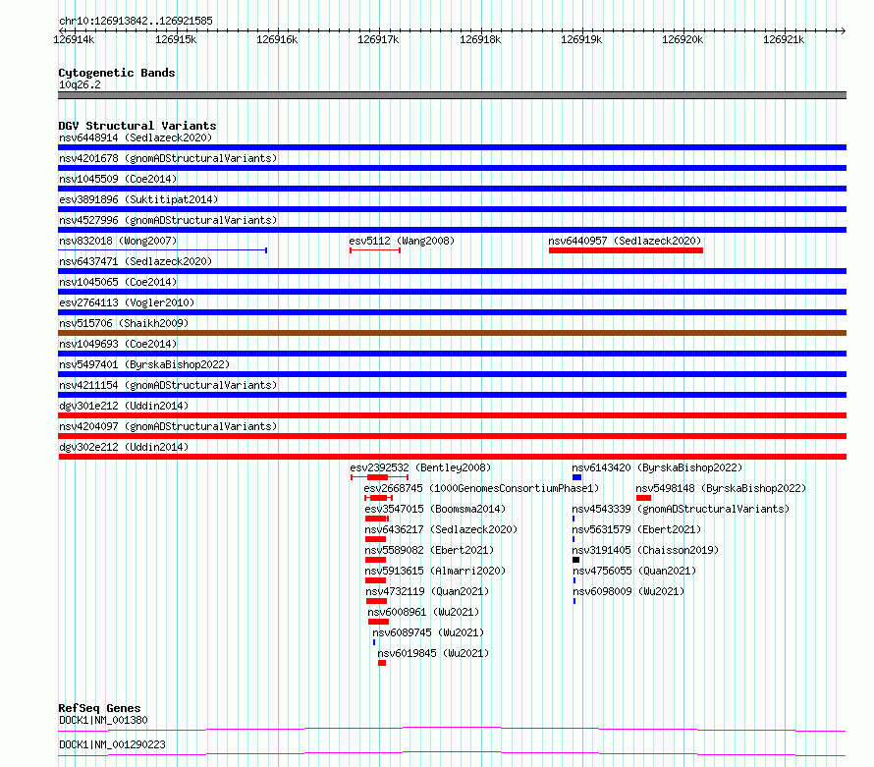Image resolution: width=874 pixels, height=767 pixels.
Task: Click the 126917k ruler tick label
Action: [x=378, y=39]
